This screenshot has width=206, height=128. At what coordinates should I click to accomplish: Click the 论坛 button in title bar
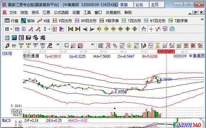click(141, 5)
